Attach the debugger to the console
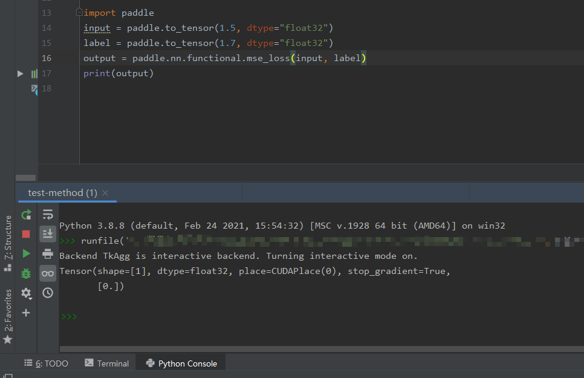 point(27,273)
